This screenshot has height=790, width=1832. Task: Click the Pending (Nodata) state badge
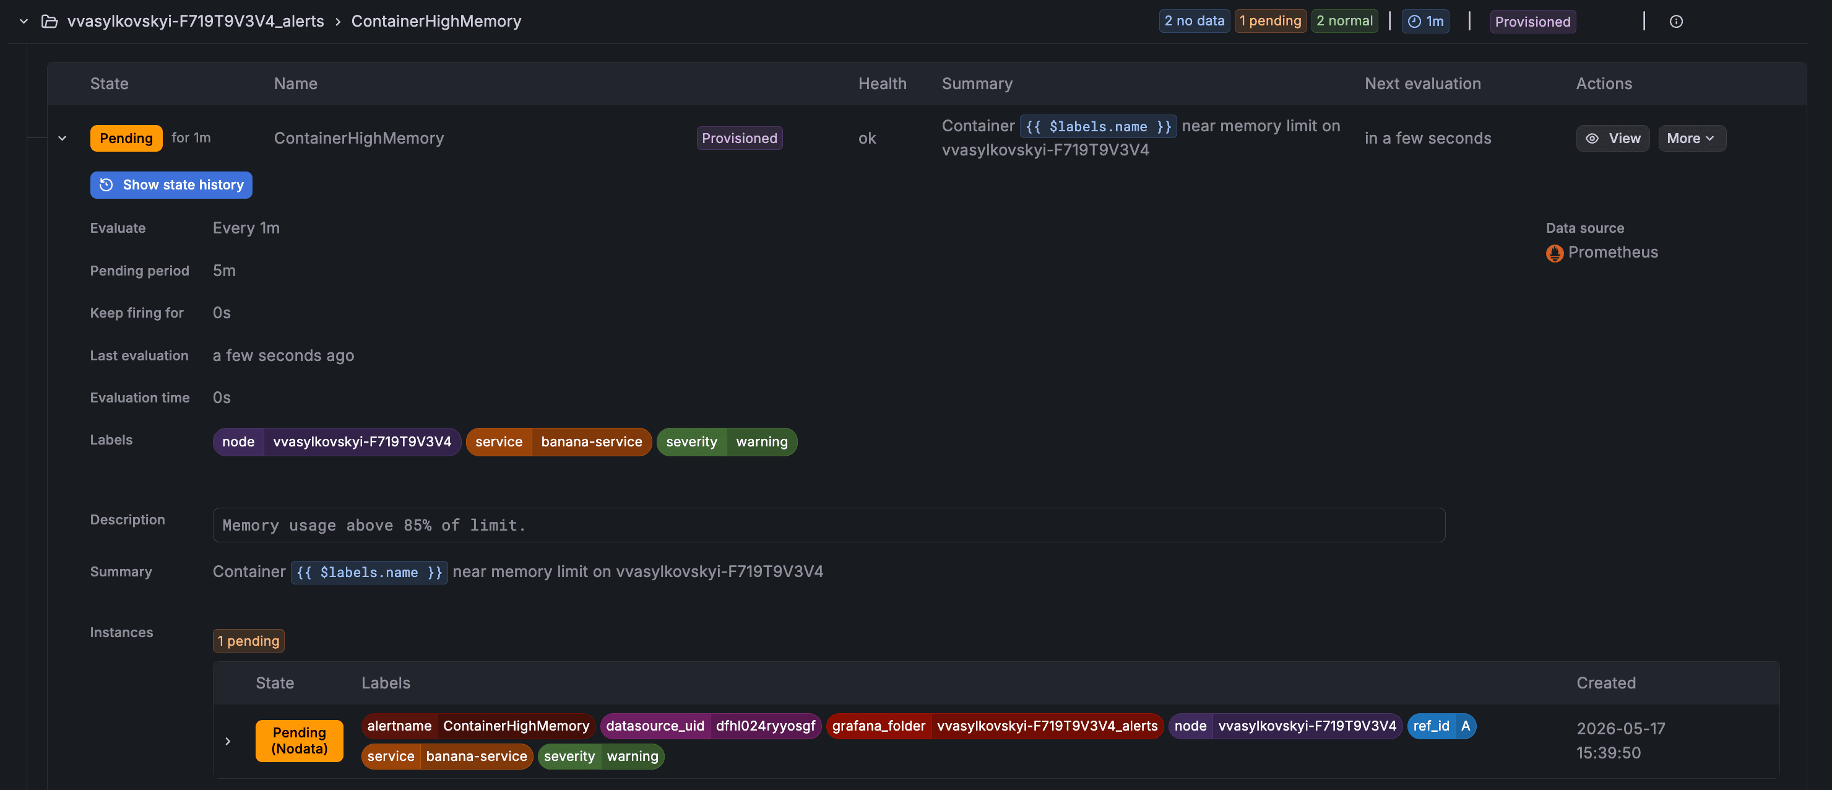(x=300, y=741)
